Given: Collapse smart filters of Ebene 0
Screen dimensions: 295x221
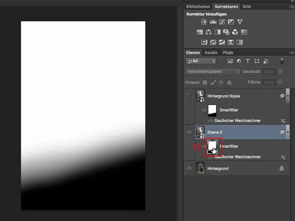Looking at the screenshot, I should point(288,132).
